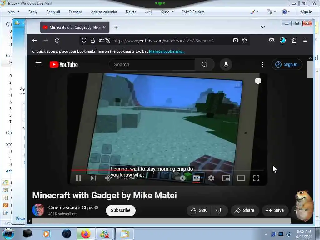Viewport: 320px width, 240px height.
Task: Share the Minecraft with Gadget video
Action: (x=245, y=210)
